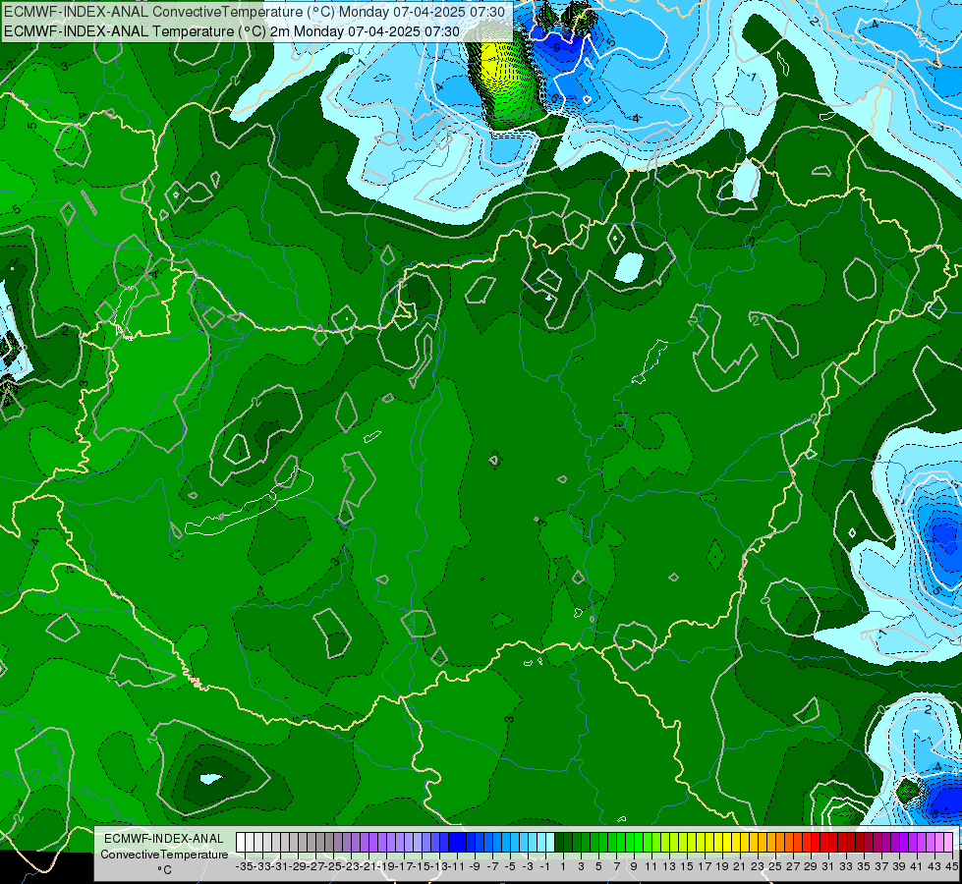Click the ConvectiveTemperature title line at top
Screen dimensions: 962x884
[x=255, y=12]
